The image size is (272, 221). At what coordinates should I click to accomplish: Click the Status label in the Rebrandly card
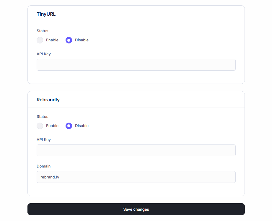click(43, 116)
